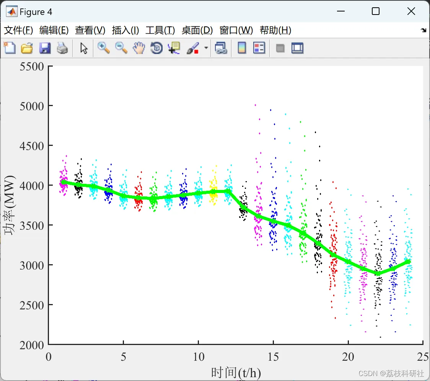Expand the Brush color dropdown arrow

(x=206, y=48)
